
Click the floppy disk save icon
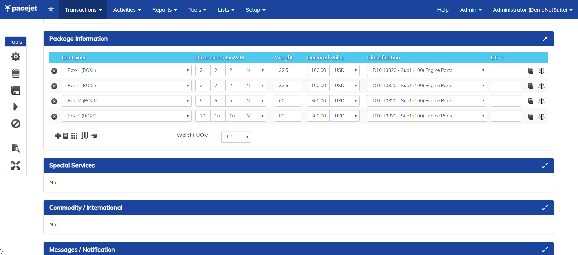(x=16, y=90)
